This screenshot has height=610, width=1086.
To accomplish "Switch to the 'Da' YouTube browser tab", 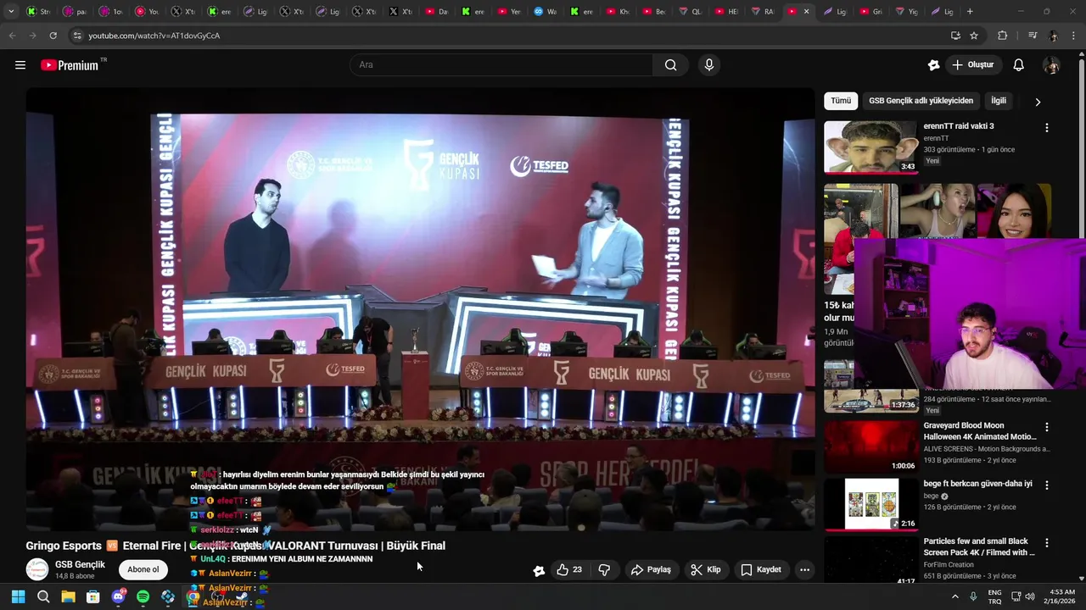I will point(437,12).
